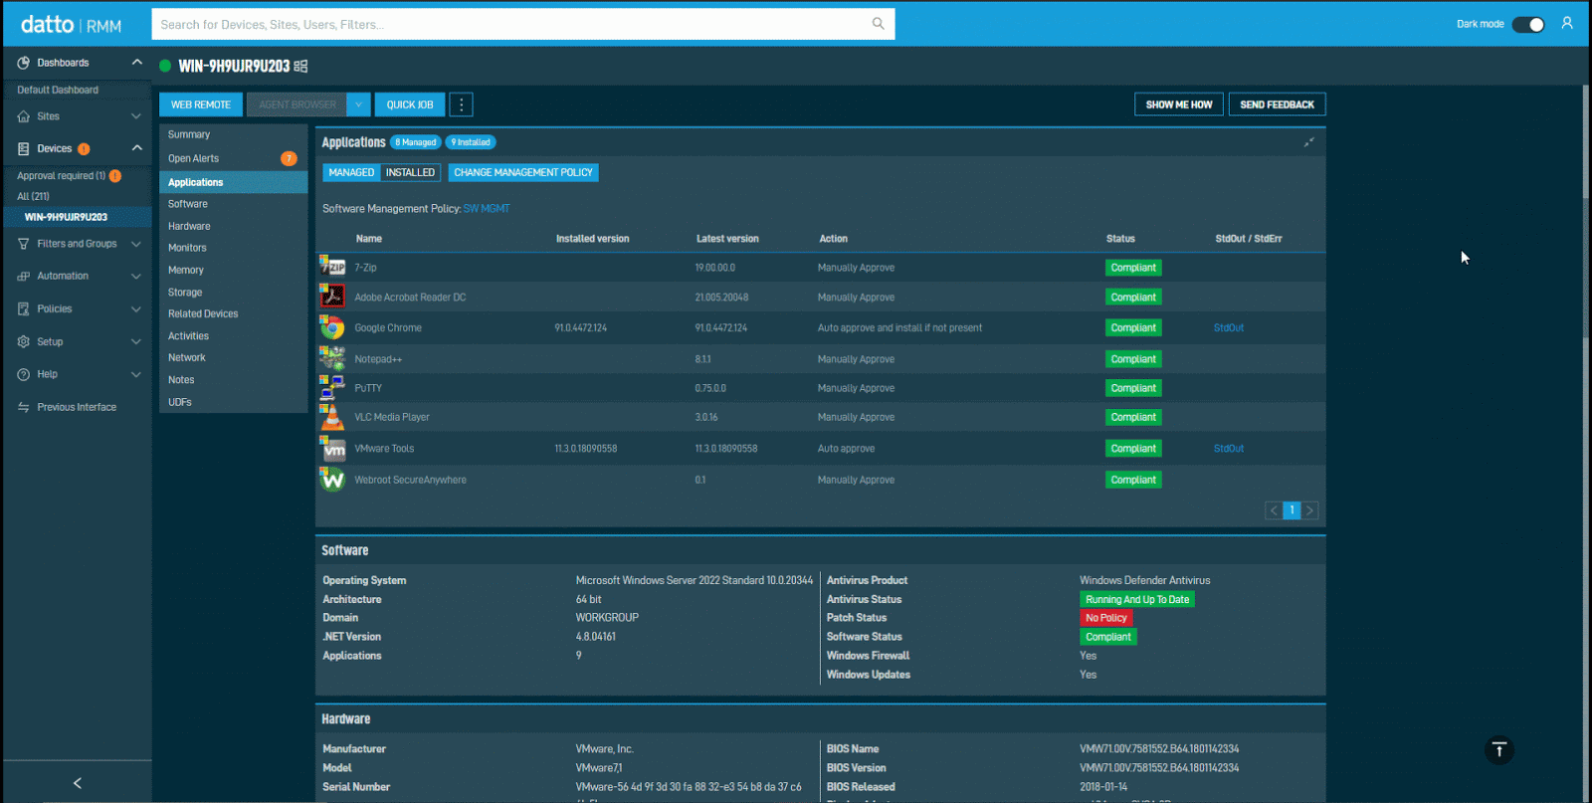Click the Setup gear icon
Image resolution: width=1592 pixels, height=803 pixels.
point(23,342)
